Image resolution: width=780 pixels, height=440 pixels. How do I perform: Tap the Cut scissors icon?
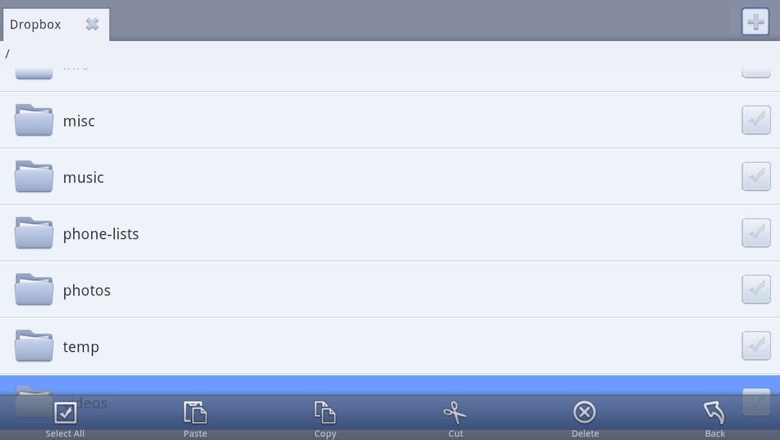pyautogui.click(x=455, y=412)
